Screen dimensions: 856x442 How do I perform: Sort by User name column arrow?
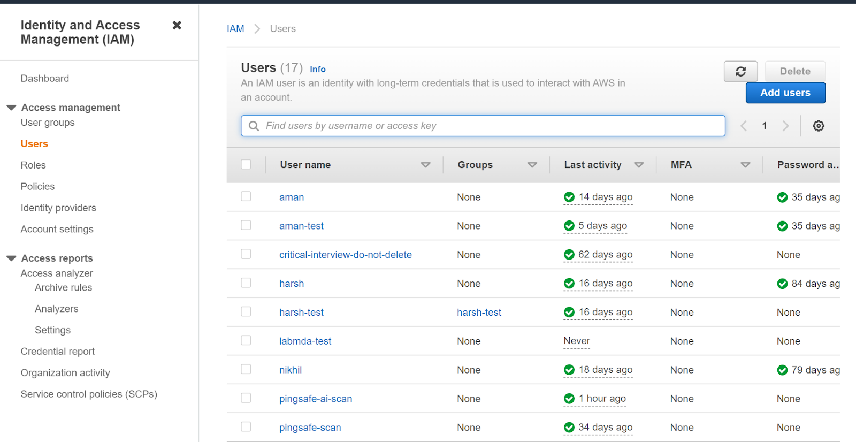click(425, 165)
